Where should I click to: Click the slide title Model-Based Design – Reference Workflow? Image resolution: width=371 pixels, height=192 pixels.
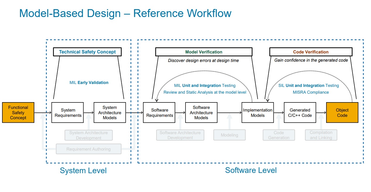[x=125, y=14]
